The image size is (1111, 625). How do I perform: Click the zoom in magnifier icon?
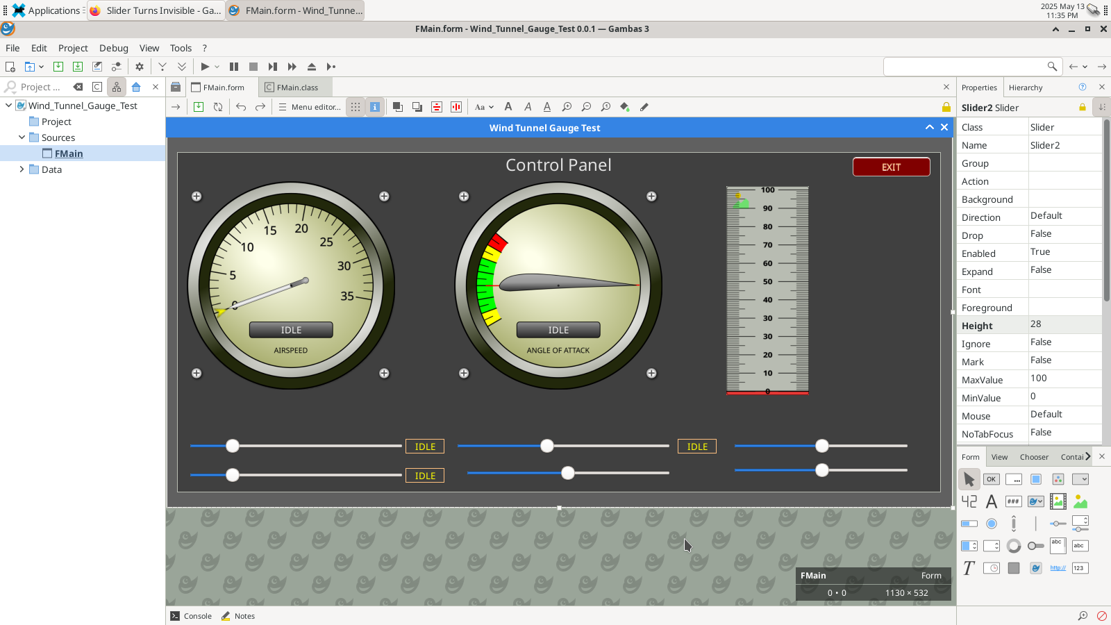(x=567, y=107)
